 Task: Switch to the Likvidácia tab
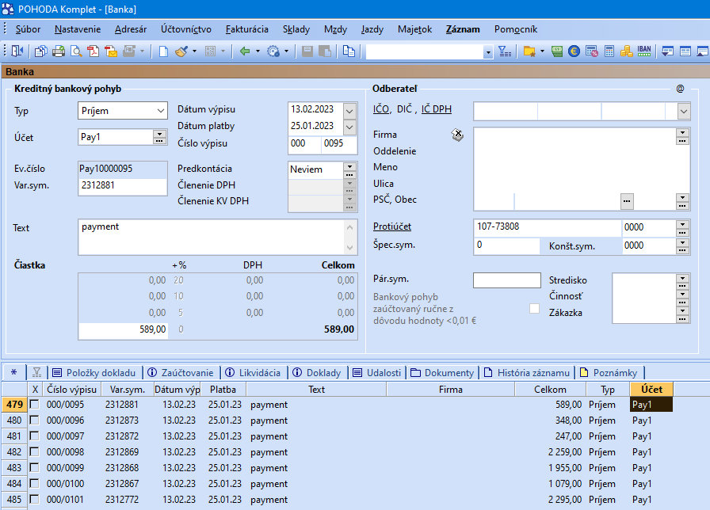[x=253, y=373]
